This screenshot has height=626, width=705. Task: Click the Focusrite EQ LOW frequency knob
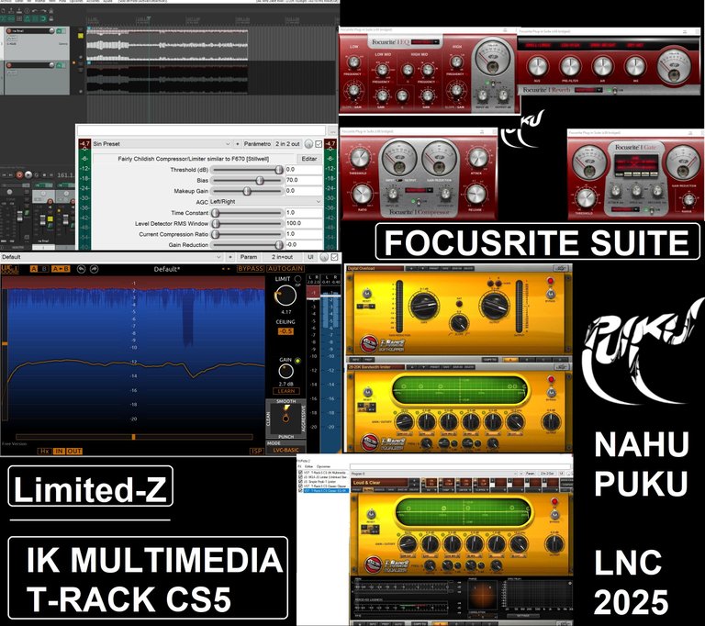pos(353,62)
